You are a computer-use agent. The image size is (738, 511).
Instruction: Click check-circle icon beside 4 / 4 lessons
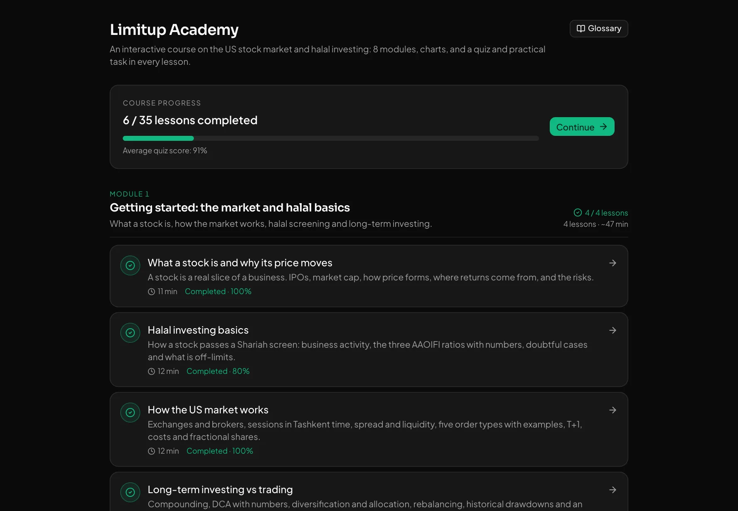[578, 213]
